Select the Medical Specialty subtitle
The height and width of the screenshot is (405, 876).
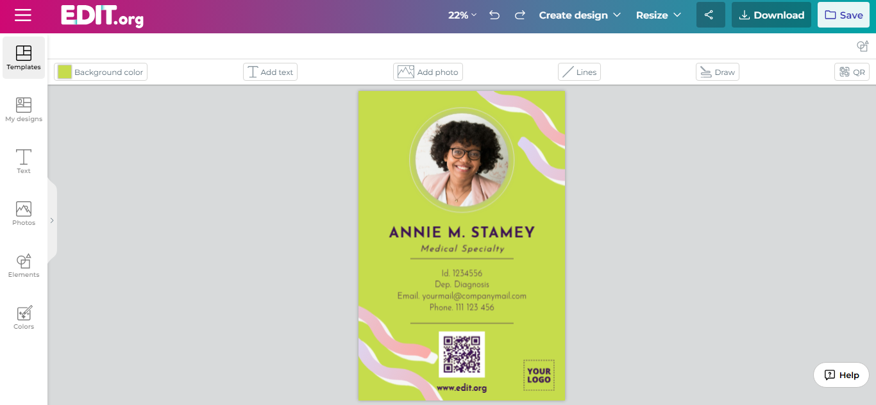pos(462,249)
